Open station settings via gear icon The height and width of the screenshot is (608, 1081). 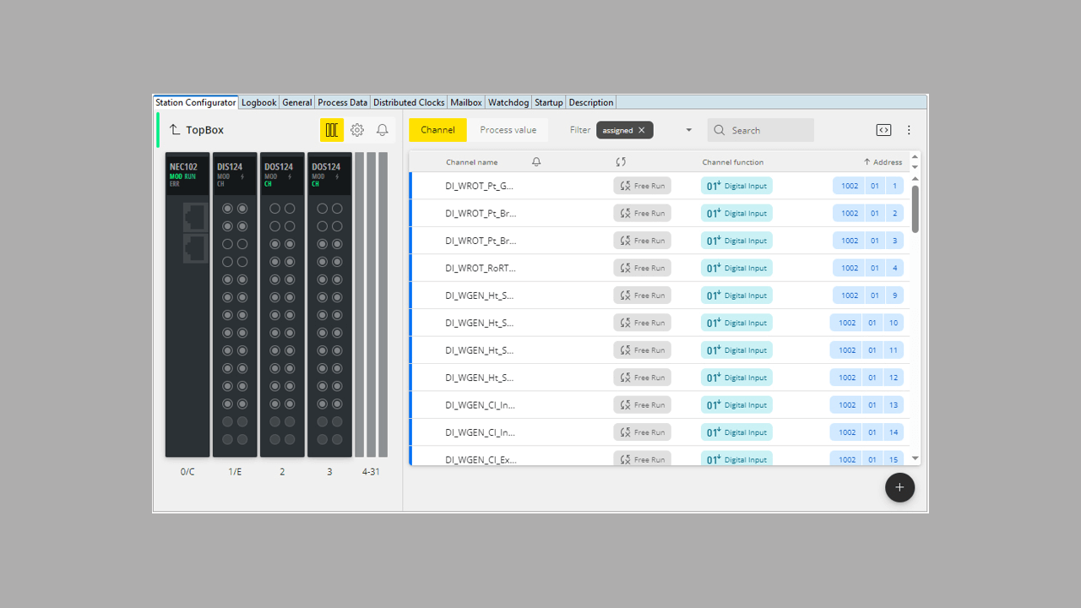click(356, 130)
